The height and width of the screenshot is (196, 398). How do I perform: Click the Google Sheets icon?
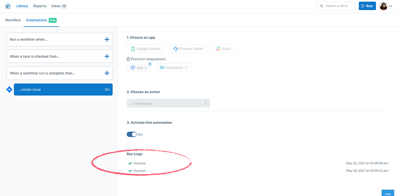[133, 49]
